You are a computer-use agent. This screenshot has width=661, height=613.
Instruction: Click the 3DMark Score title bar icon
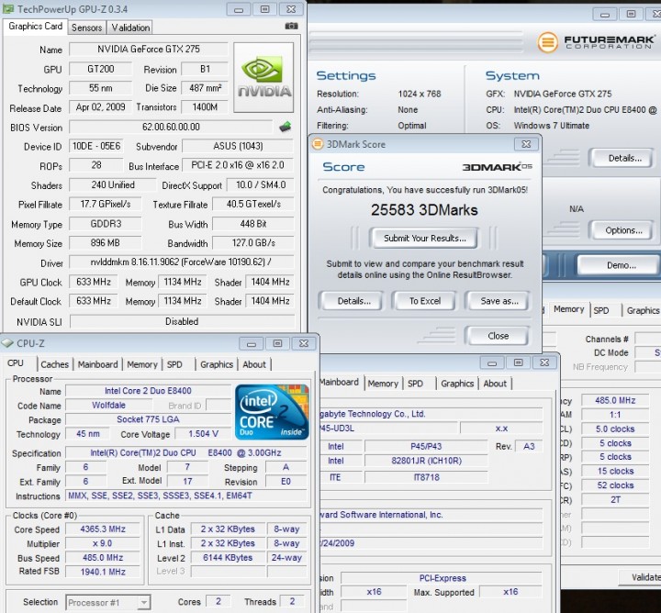(x=317, y=144)
